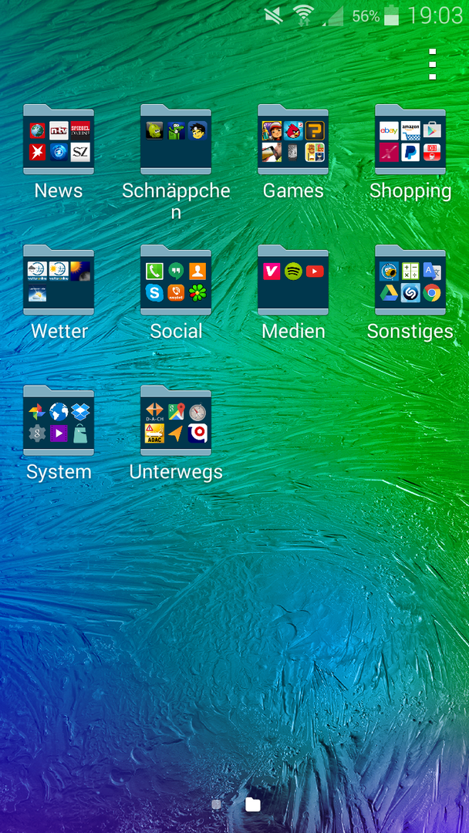469x833 pixels.
Task: Tap the "System" folder label
Action: click(x=59, y=473)
